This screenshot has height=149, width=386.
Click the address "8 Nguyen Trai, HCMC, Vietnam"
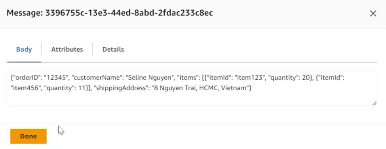tap(202, 88)
